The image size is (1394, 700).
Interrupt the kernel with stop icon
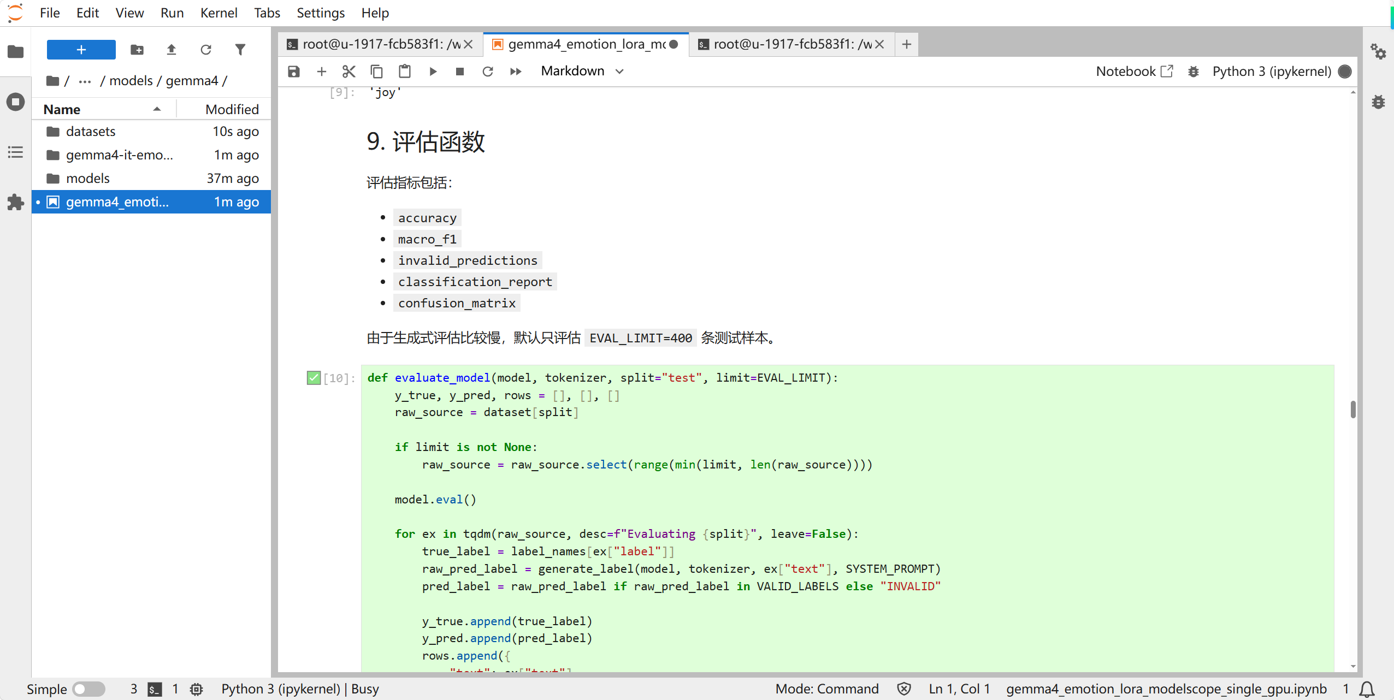[x=460, y=72]
